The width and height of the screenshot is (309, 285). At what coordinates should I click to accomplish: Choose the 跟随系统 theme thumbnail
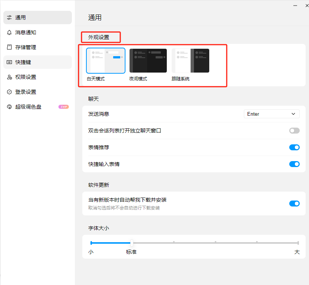tap(191, 61)
